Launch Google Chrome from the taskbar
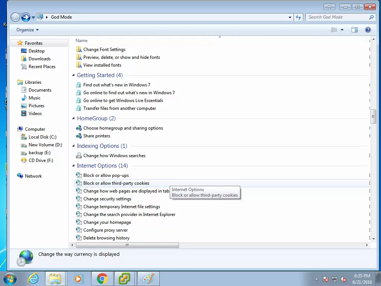The width and height of the screenshot is (381, 286). [102, 279]
